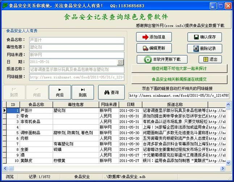The width and height of the screenshot is (234, 182).
Task: Click the 网络来源 input field
Action: click(x=77, y=55)
